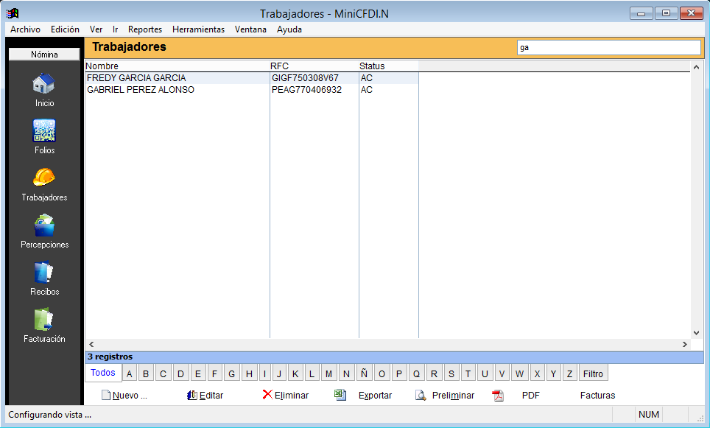Open the Trabajadores hard hat icon
710x428 pixels.
44,178
